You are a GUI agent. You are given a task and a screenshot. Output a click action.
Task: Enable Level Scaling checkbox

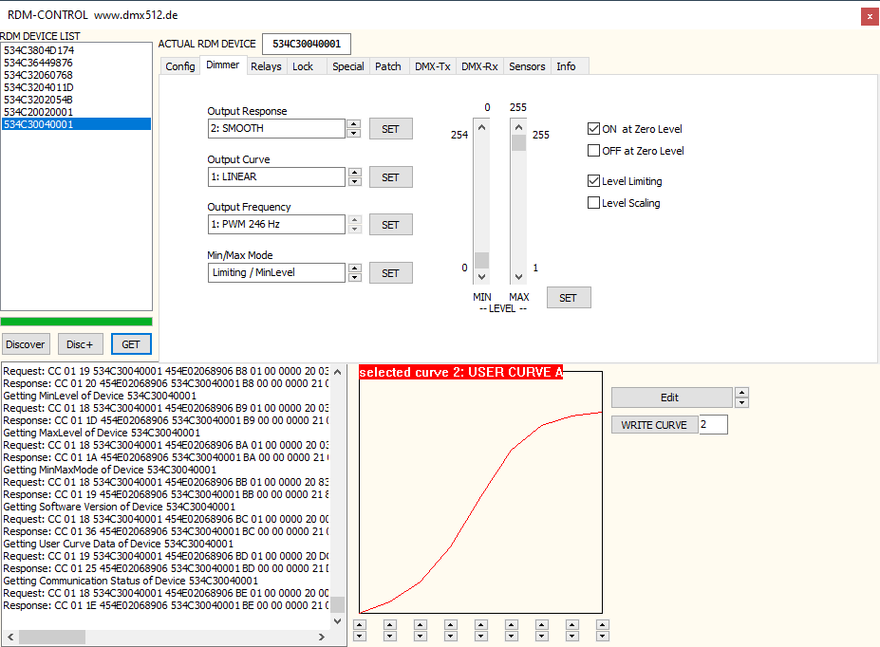click(594, 203)
